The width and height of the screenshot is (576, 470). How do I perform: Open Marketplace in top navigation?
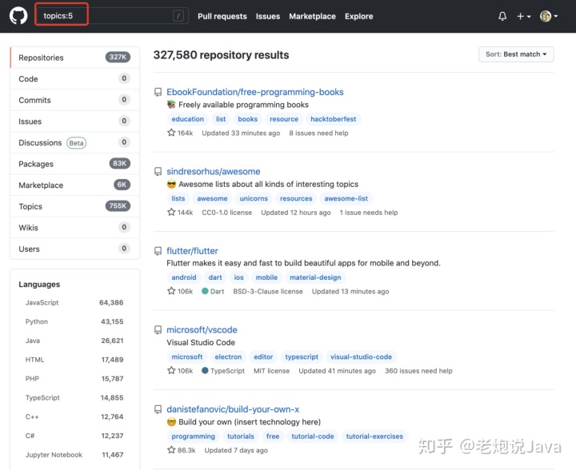click(x=312, y=16)
